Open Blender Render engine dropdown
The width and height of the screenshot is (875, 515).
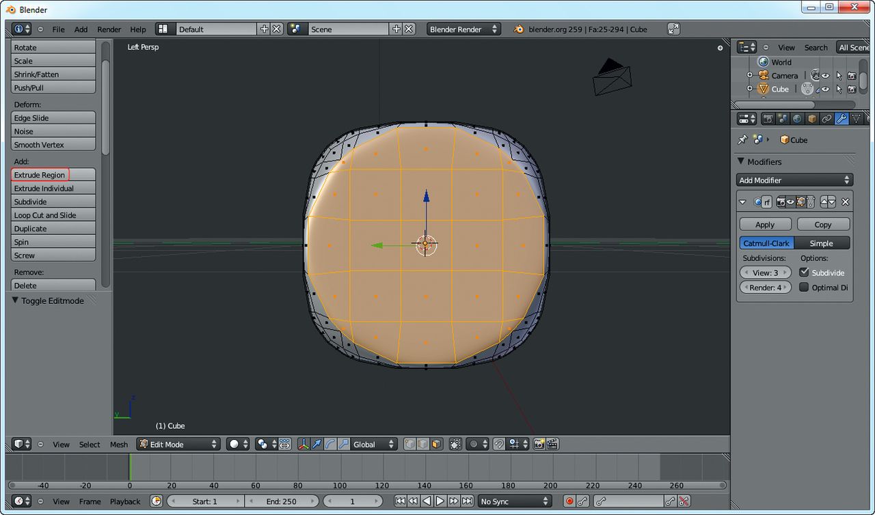(463, 29)
